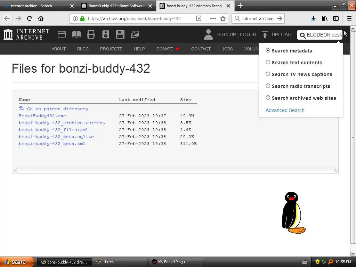The width and height of the screenshot is (356, 267).
Task: Open the JOBS nav item
Action: click(x=227, y=49)
